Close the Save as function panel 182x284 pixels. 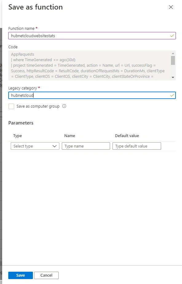[171, 7]
